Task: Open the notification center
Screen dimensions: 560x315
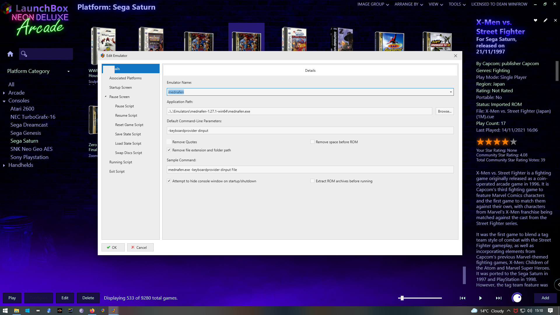Action: (550, 311)
